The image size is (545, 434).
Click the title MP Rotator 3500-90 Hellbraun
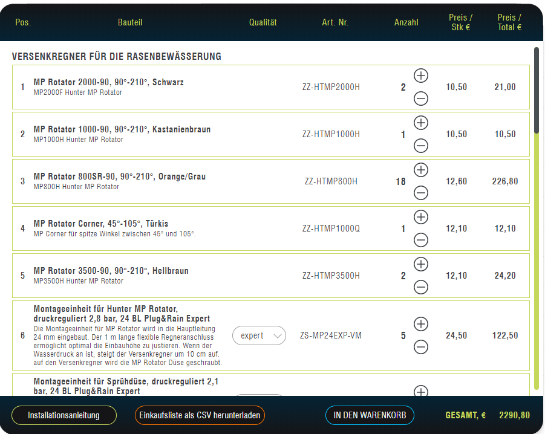(111, 271)
